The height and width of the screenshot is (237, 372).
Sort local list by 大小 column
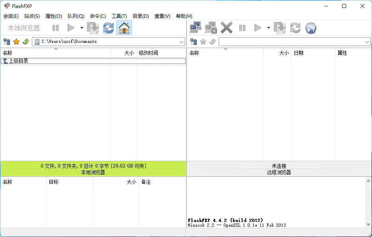point(123,53)
